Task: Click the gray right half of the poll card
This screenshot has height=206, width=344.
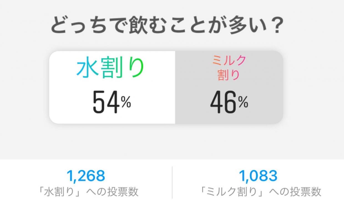Action: (x=229, y=87)
